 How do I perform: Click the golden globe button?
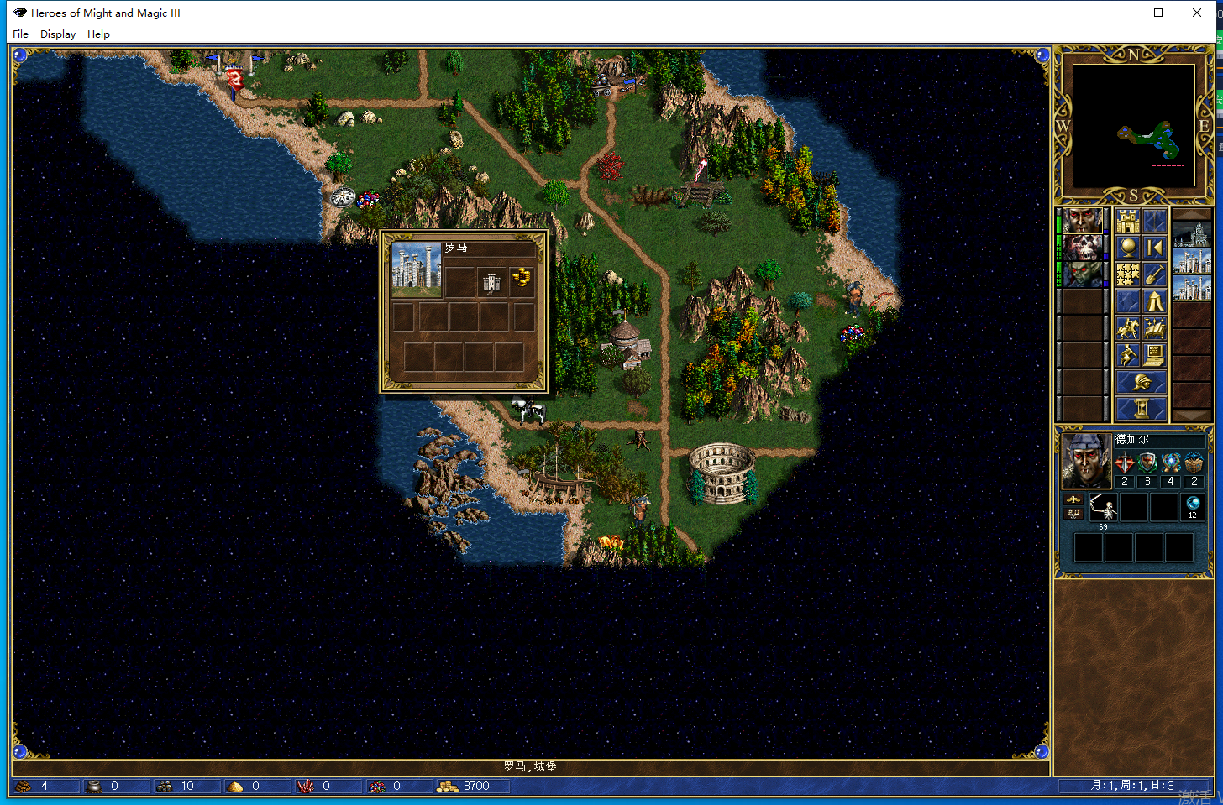(x=1128, y=248)
